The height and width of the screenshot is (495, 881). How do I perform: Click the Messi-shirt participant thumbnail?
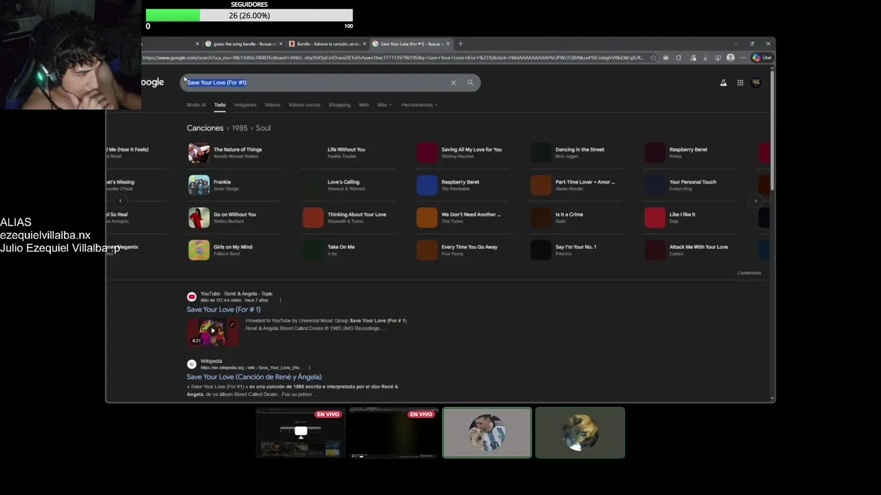tap(487, 432)
